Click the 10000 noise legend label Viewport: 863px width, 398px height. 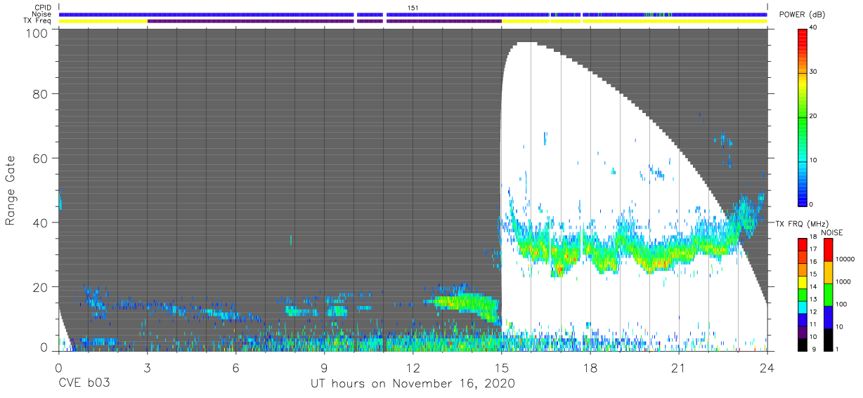[x=846, y=259]
